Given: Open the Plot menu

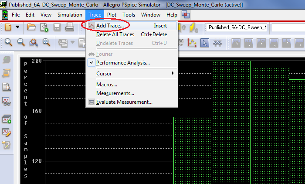Looking at the screenshot, I should tap(112, 15).
